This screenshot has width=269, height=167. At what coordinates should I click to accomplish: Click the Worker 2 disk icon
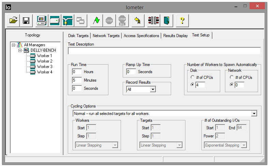point(33,61)
